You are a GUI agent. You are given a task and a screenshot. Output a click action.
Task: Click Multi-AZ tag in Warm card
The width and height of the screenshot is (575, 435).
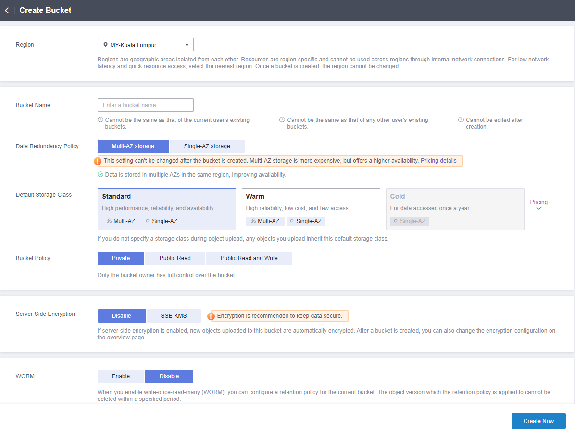pyautogui.click(x=265, y=221)
